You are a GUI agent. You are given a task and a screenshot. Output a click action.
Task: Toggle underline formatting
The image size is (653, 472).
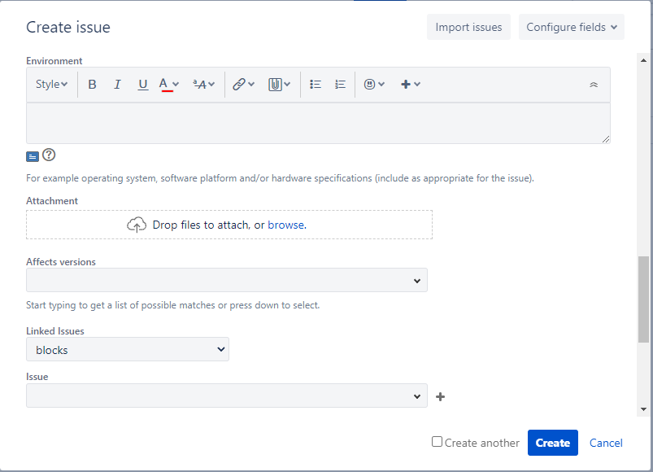pyautogui.click(x=143, y=84)
